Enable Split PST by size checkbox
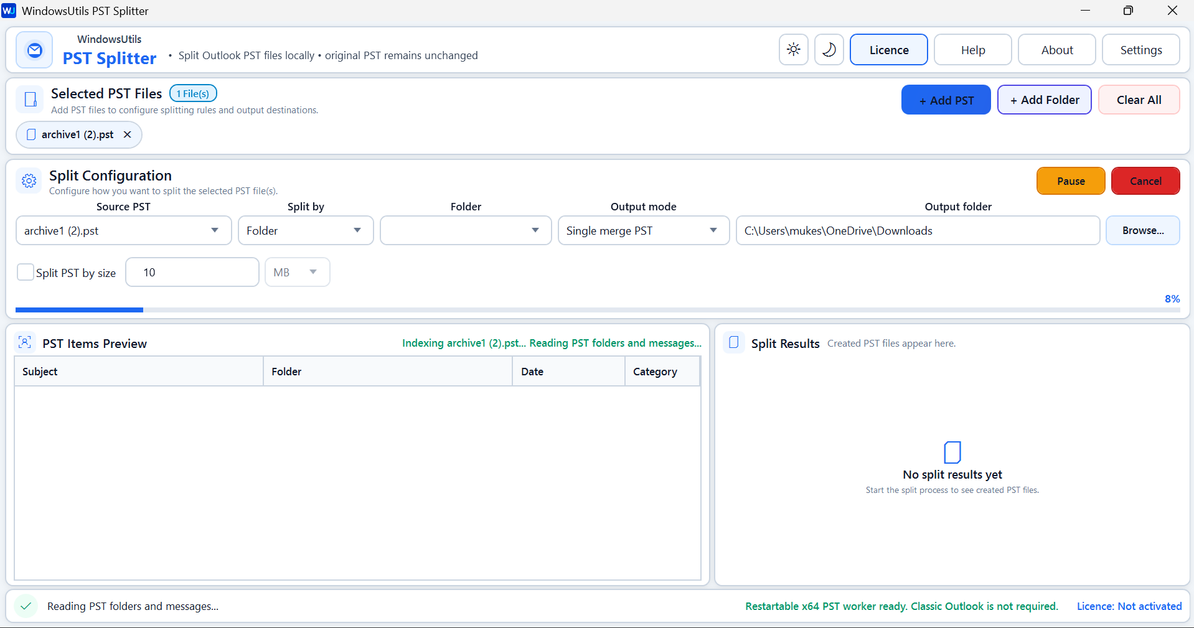Image resolution: width=1194 pixels, height=628 pixels. (x=26, y=272)
